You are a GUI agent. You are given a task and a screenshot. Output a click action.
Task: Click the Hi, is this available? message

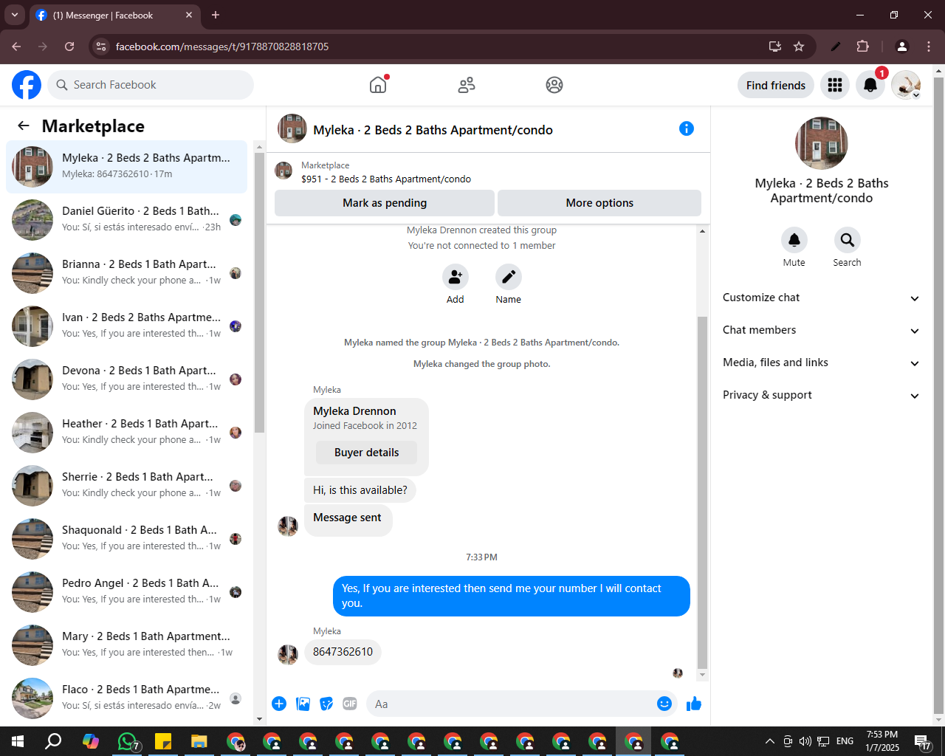pyautogui.click(x=360, y=490)
